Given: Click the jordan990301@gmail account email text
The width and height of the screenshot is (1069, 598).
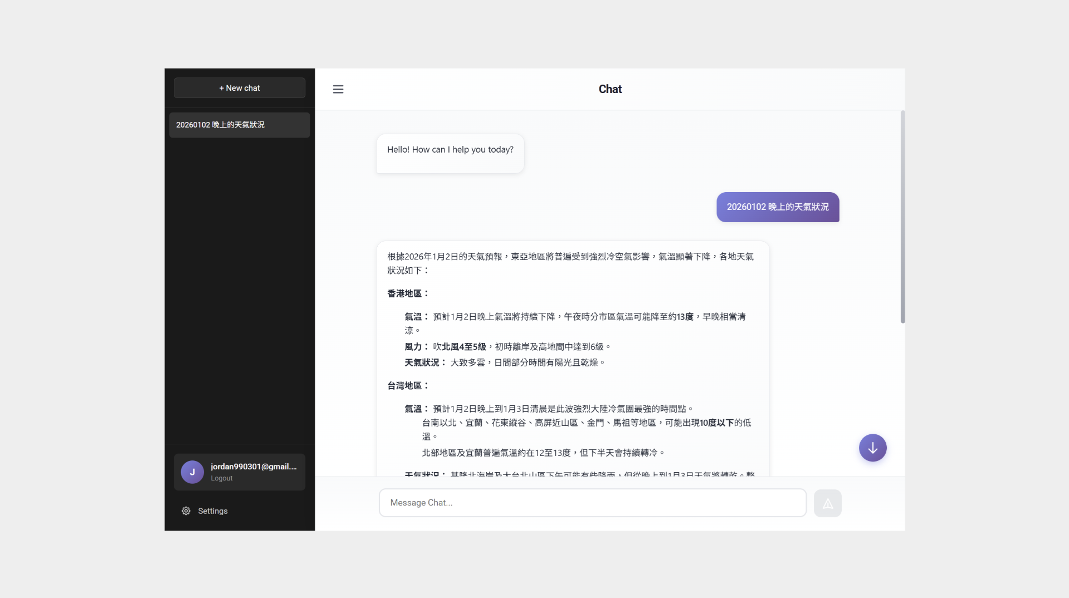Looking at the screenshot, I should tap(253, 467).
